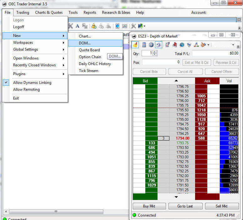The image size is (243, 220).
Task: Open the far-right dropdown arrow in DOM toolbar
Action: click(x=233, y=45)
